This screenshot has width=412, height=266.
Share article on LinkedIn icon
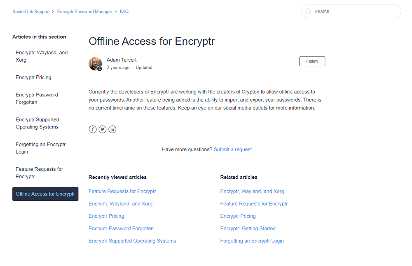[112, 129]
